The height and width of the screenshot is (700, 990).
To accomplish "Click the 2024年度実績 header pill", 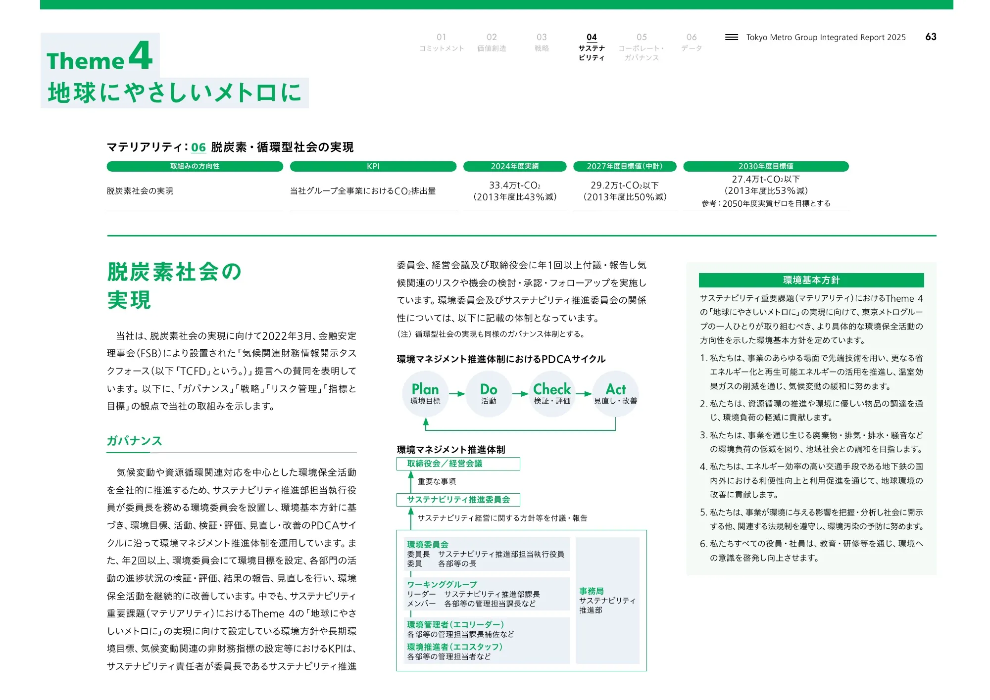I will point(515,166).
